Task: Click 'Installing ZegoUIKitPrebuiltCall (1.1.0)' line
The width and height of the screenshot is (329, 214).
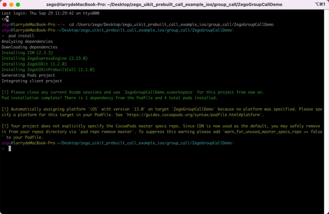Action: [x=48, y=70]
